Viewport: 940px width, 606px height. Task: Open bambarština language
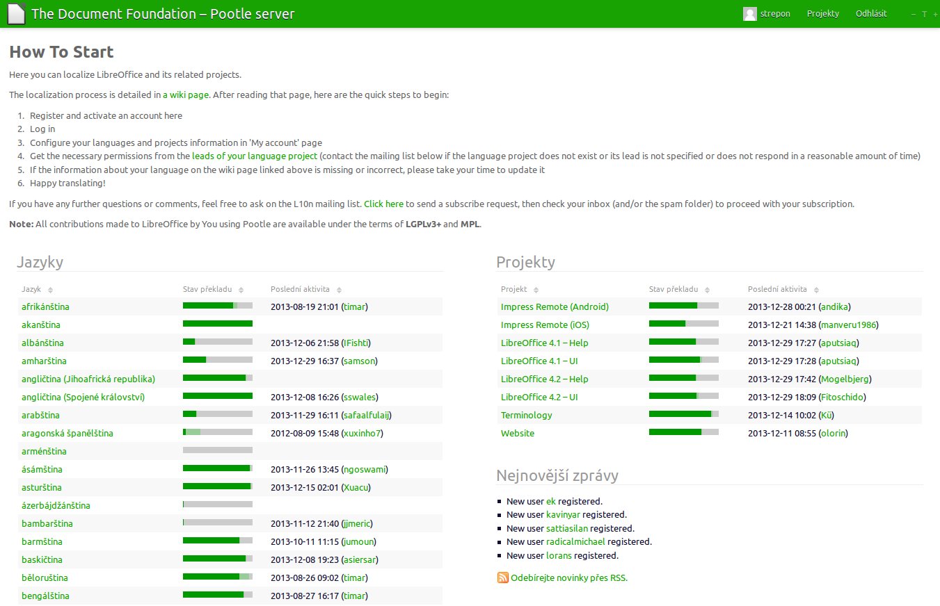(x=47, y=523)
